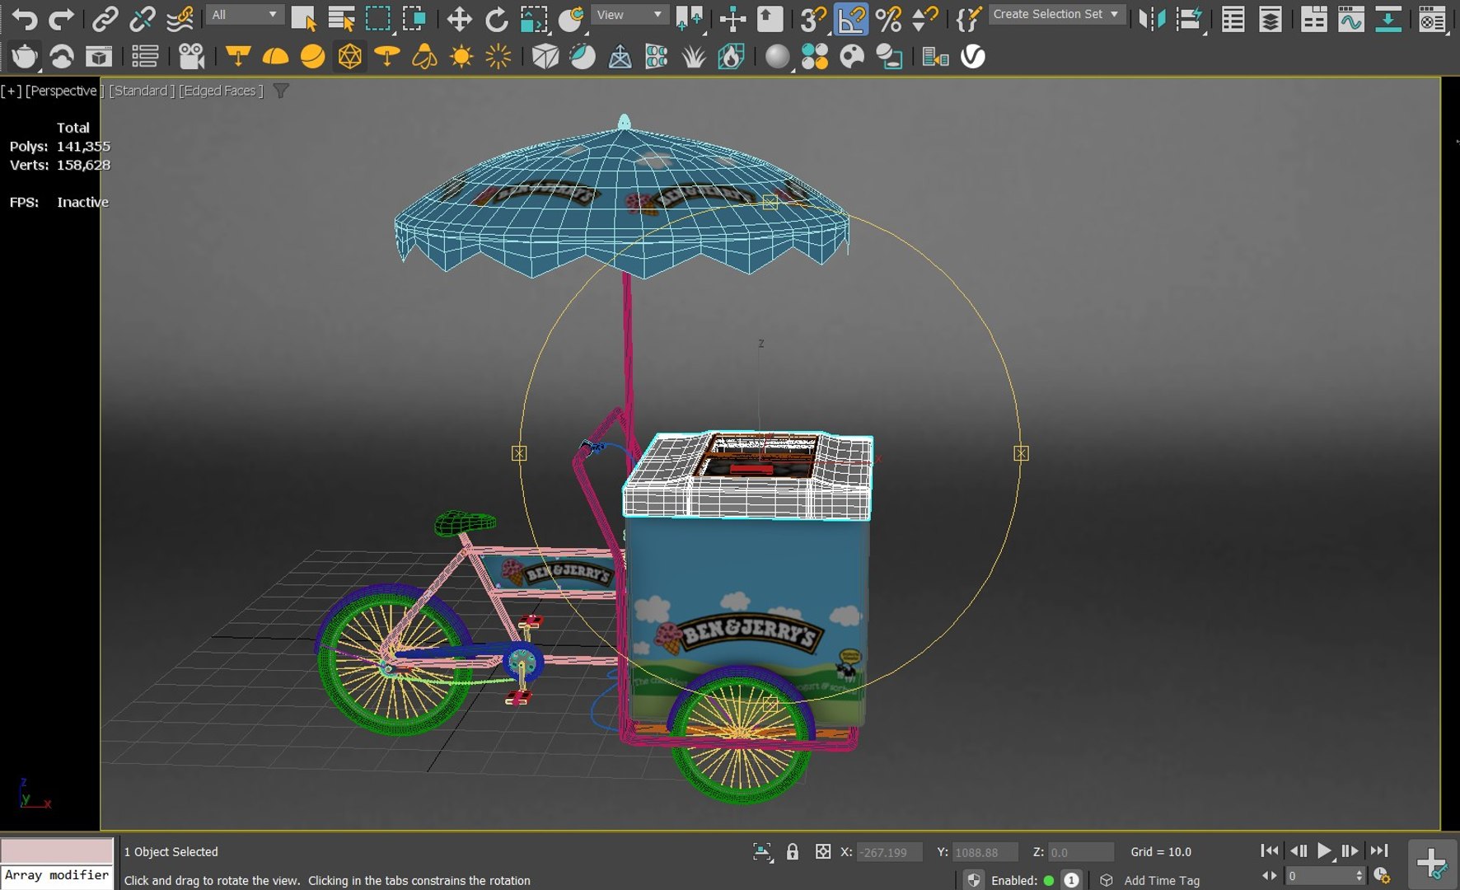1460x890 pixels.
Task: Open the Edged Faces viewport menu
Action: coord(221,91)
